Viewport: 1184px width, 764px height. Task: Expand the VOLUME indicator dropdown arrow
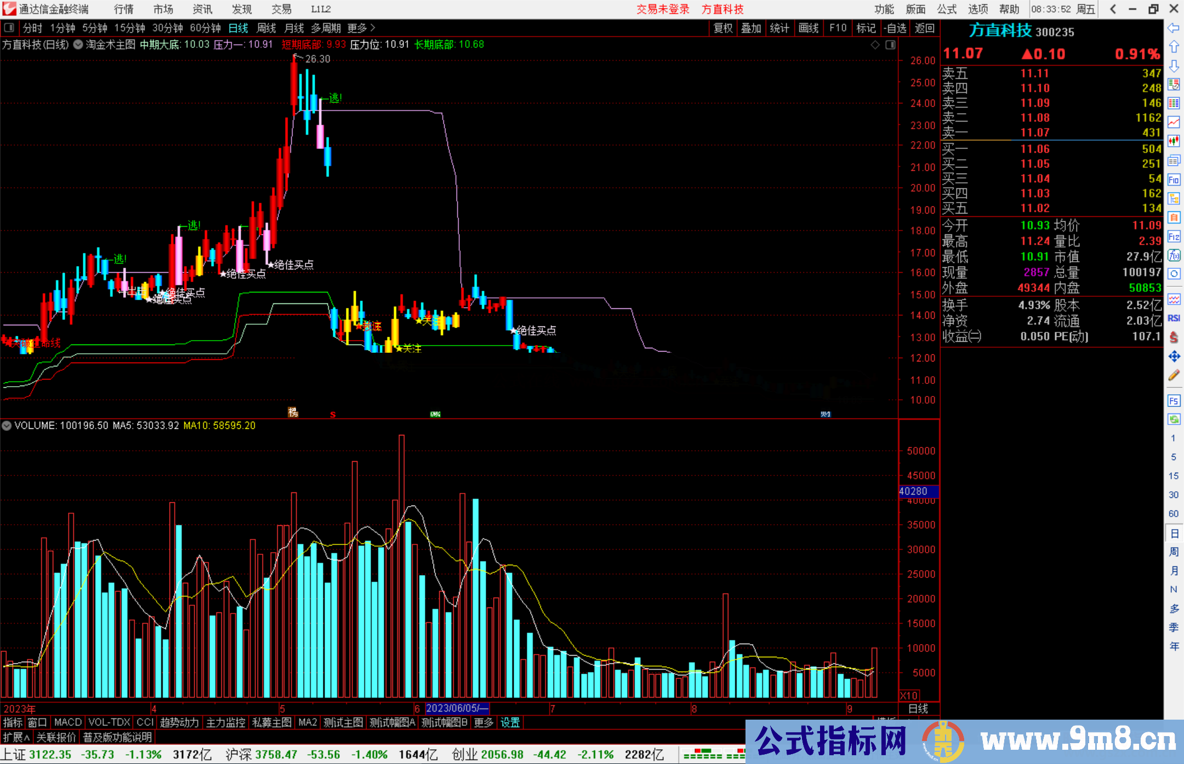tap(7, 426)
